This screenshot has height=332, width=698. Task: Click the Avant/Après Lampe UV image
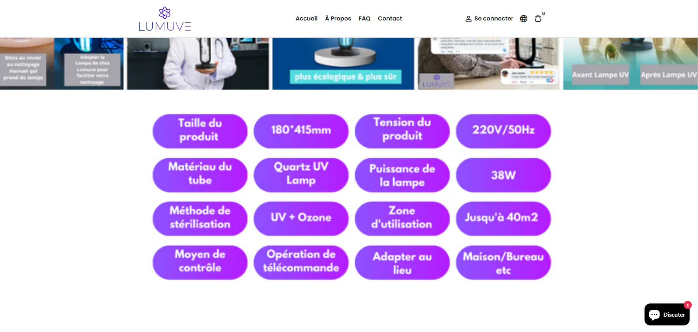coord(630,64)
